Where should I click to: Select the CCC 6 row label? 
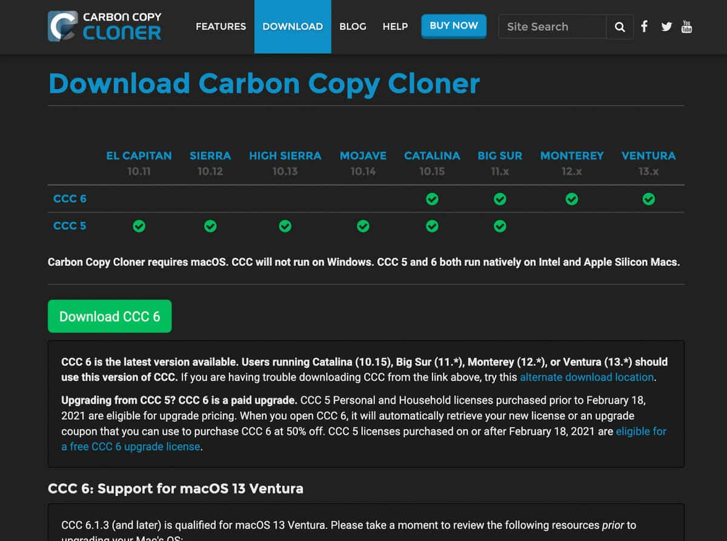[x=70, y=199]
